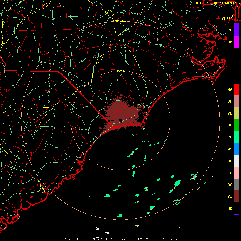Viewport: 241px width, 241px height.
Task: Click the HA red legend color swatch
Action: click(236, 89)
